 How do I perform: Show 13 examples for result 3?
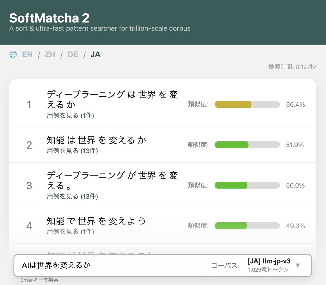pos(72,196)
